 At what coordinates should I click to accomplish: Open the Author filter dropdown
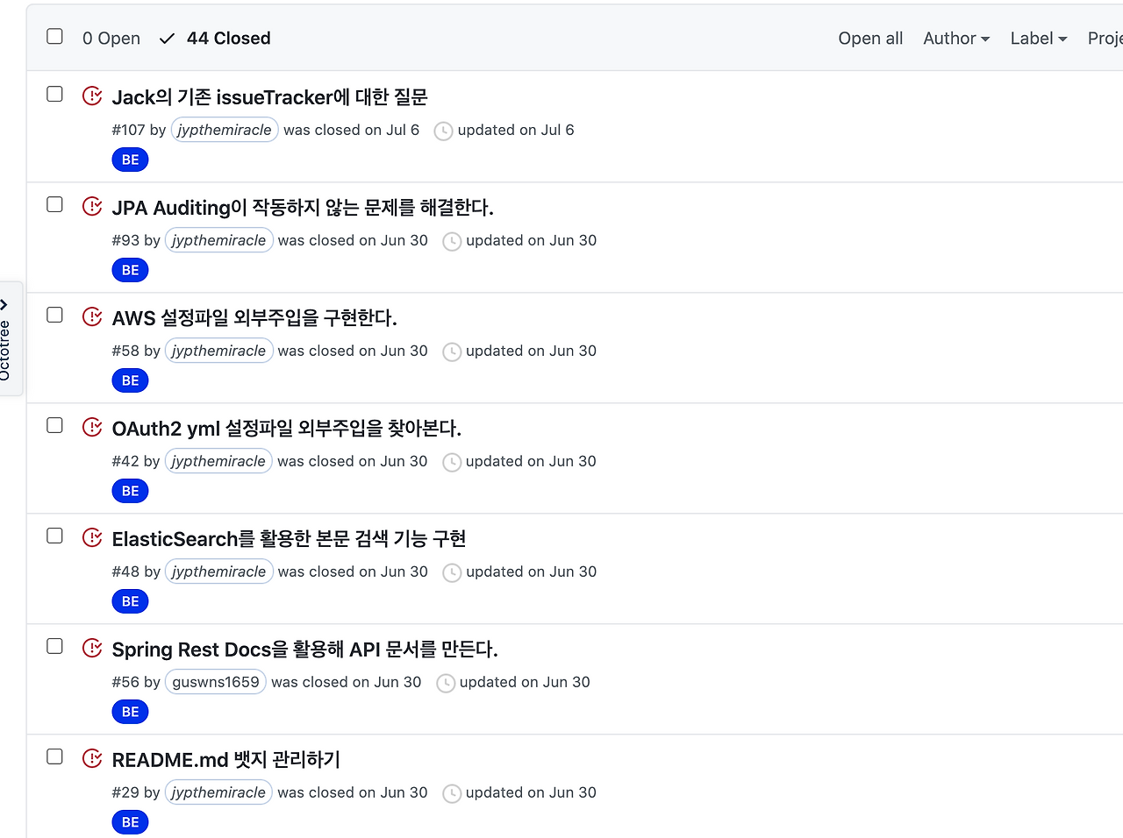956,39
